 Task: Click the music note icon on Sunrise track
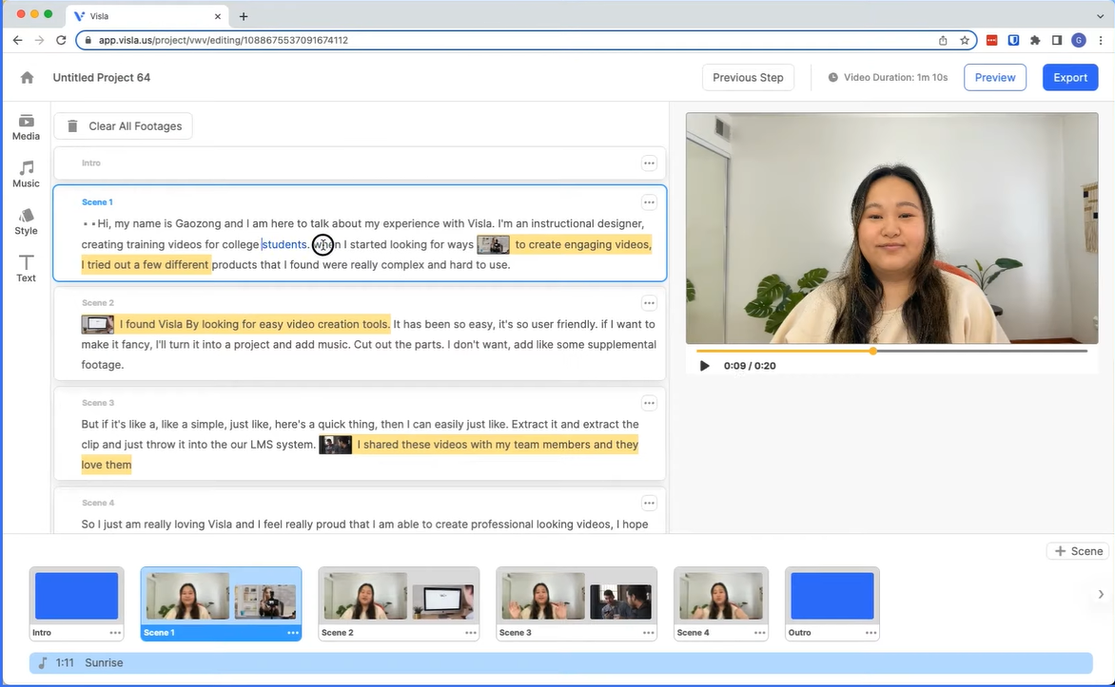(x=44, y=663)
